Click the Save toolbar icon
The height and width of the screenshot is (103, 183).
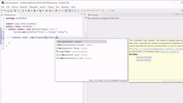click(8, 11)
